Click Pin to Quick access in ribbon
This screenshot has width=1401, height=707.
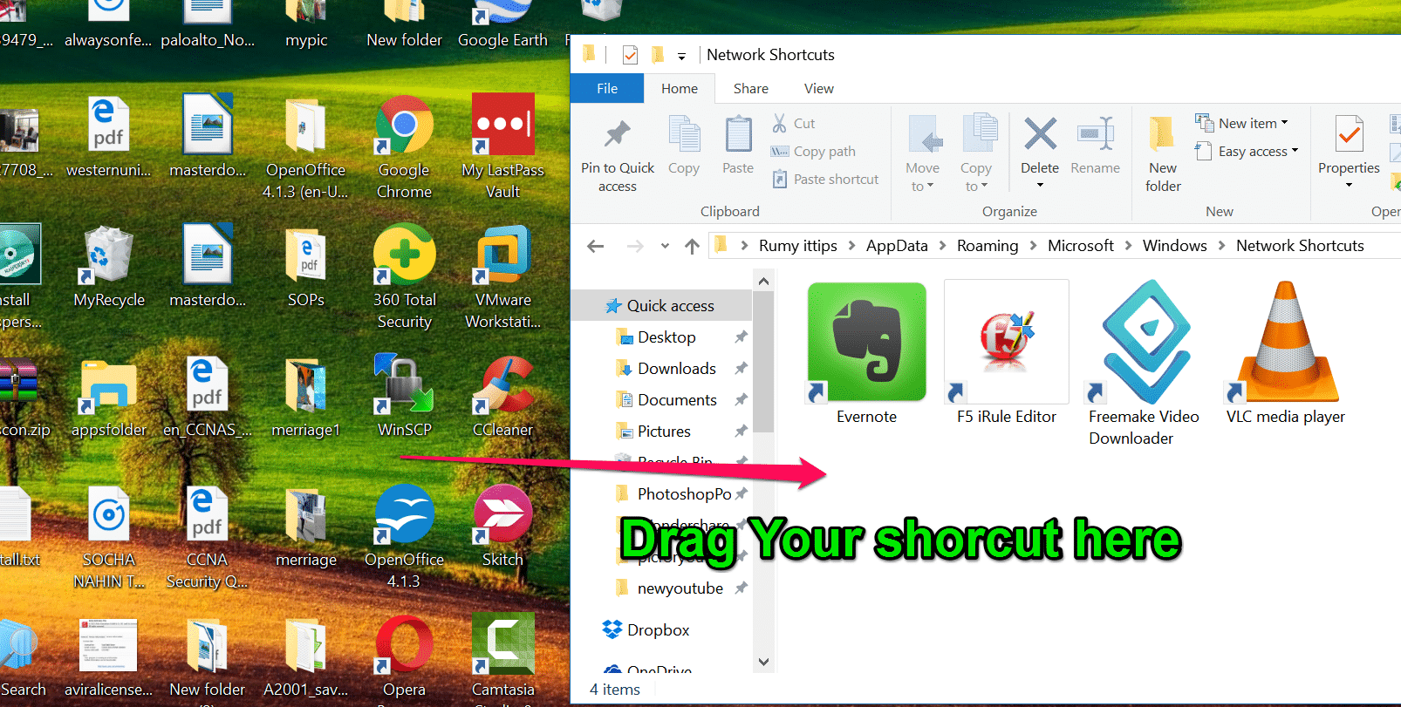[x=618, y=155]
